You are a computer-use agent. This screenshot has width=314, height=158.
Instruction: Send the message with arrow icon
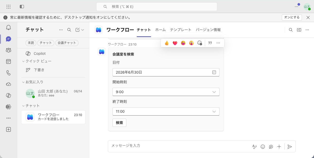click(x=290, y=147)
